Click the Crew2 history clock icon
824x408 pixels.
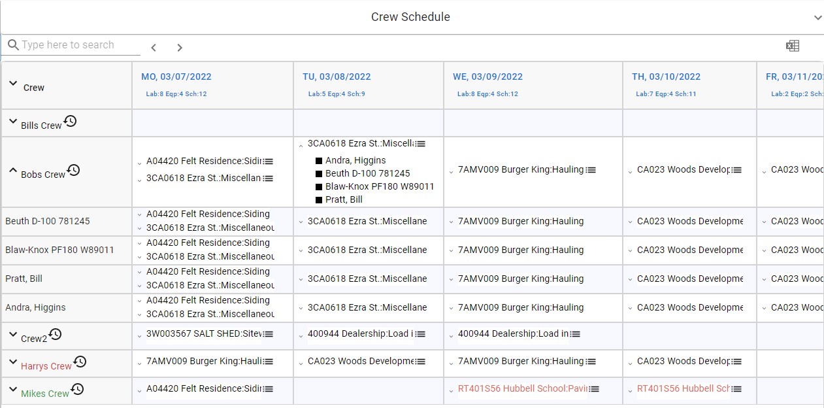[56, 334]
